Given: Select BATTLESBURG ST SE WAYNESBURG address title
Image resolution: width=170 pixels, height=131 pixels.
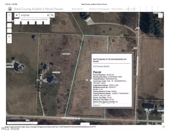Looking at the screenshot, I should coord(110,60).
